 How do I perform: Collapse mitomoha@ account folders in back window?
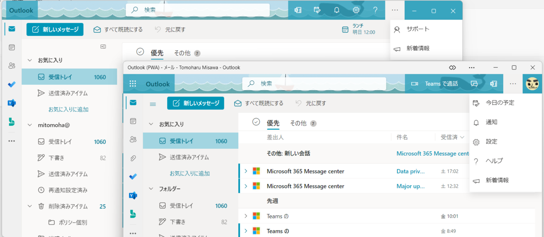coord(30,125)
